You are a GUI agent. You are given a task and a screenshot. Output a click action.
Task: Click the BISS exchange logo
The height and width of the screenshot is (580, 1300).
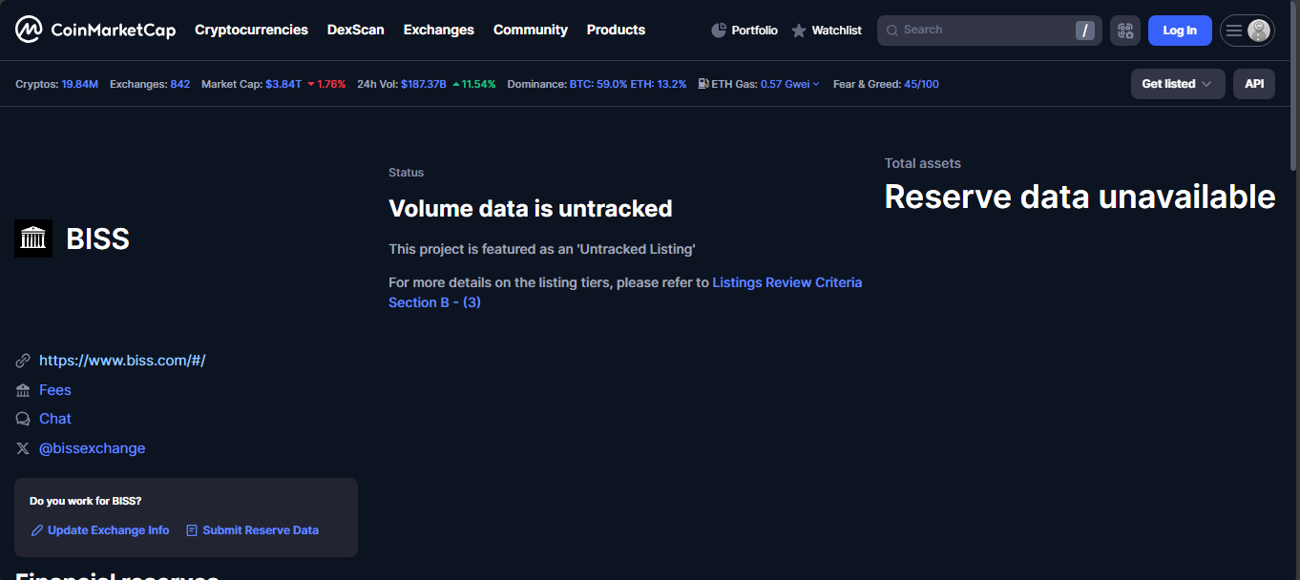[x=33, y=238]
